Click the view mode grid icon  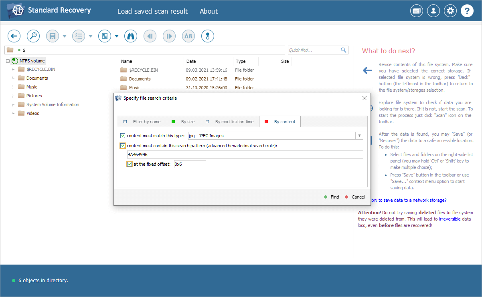105,36
